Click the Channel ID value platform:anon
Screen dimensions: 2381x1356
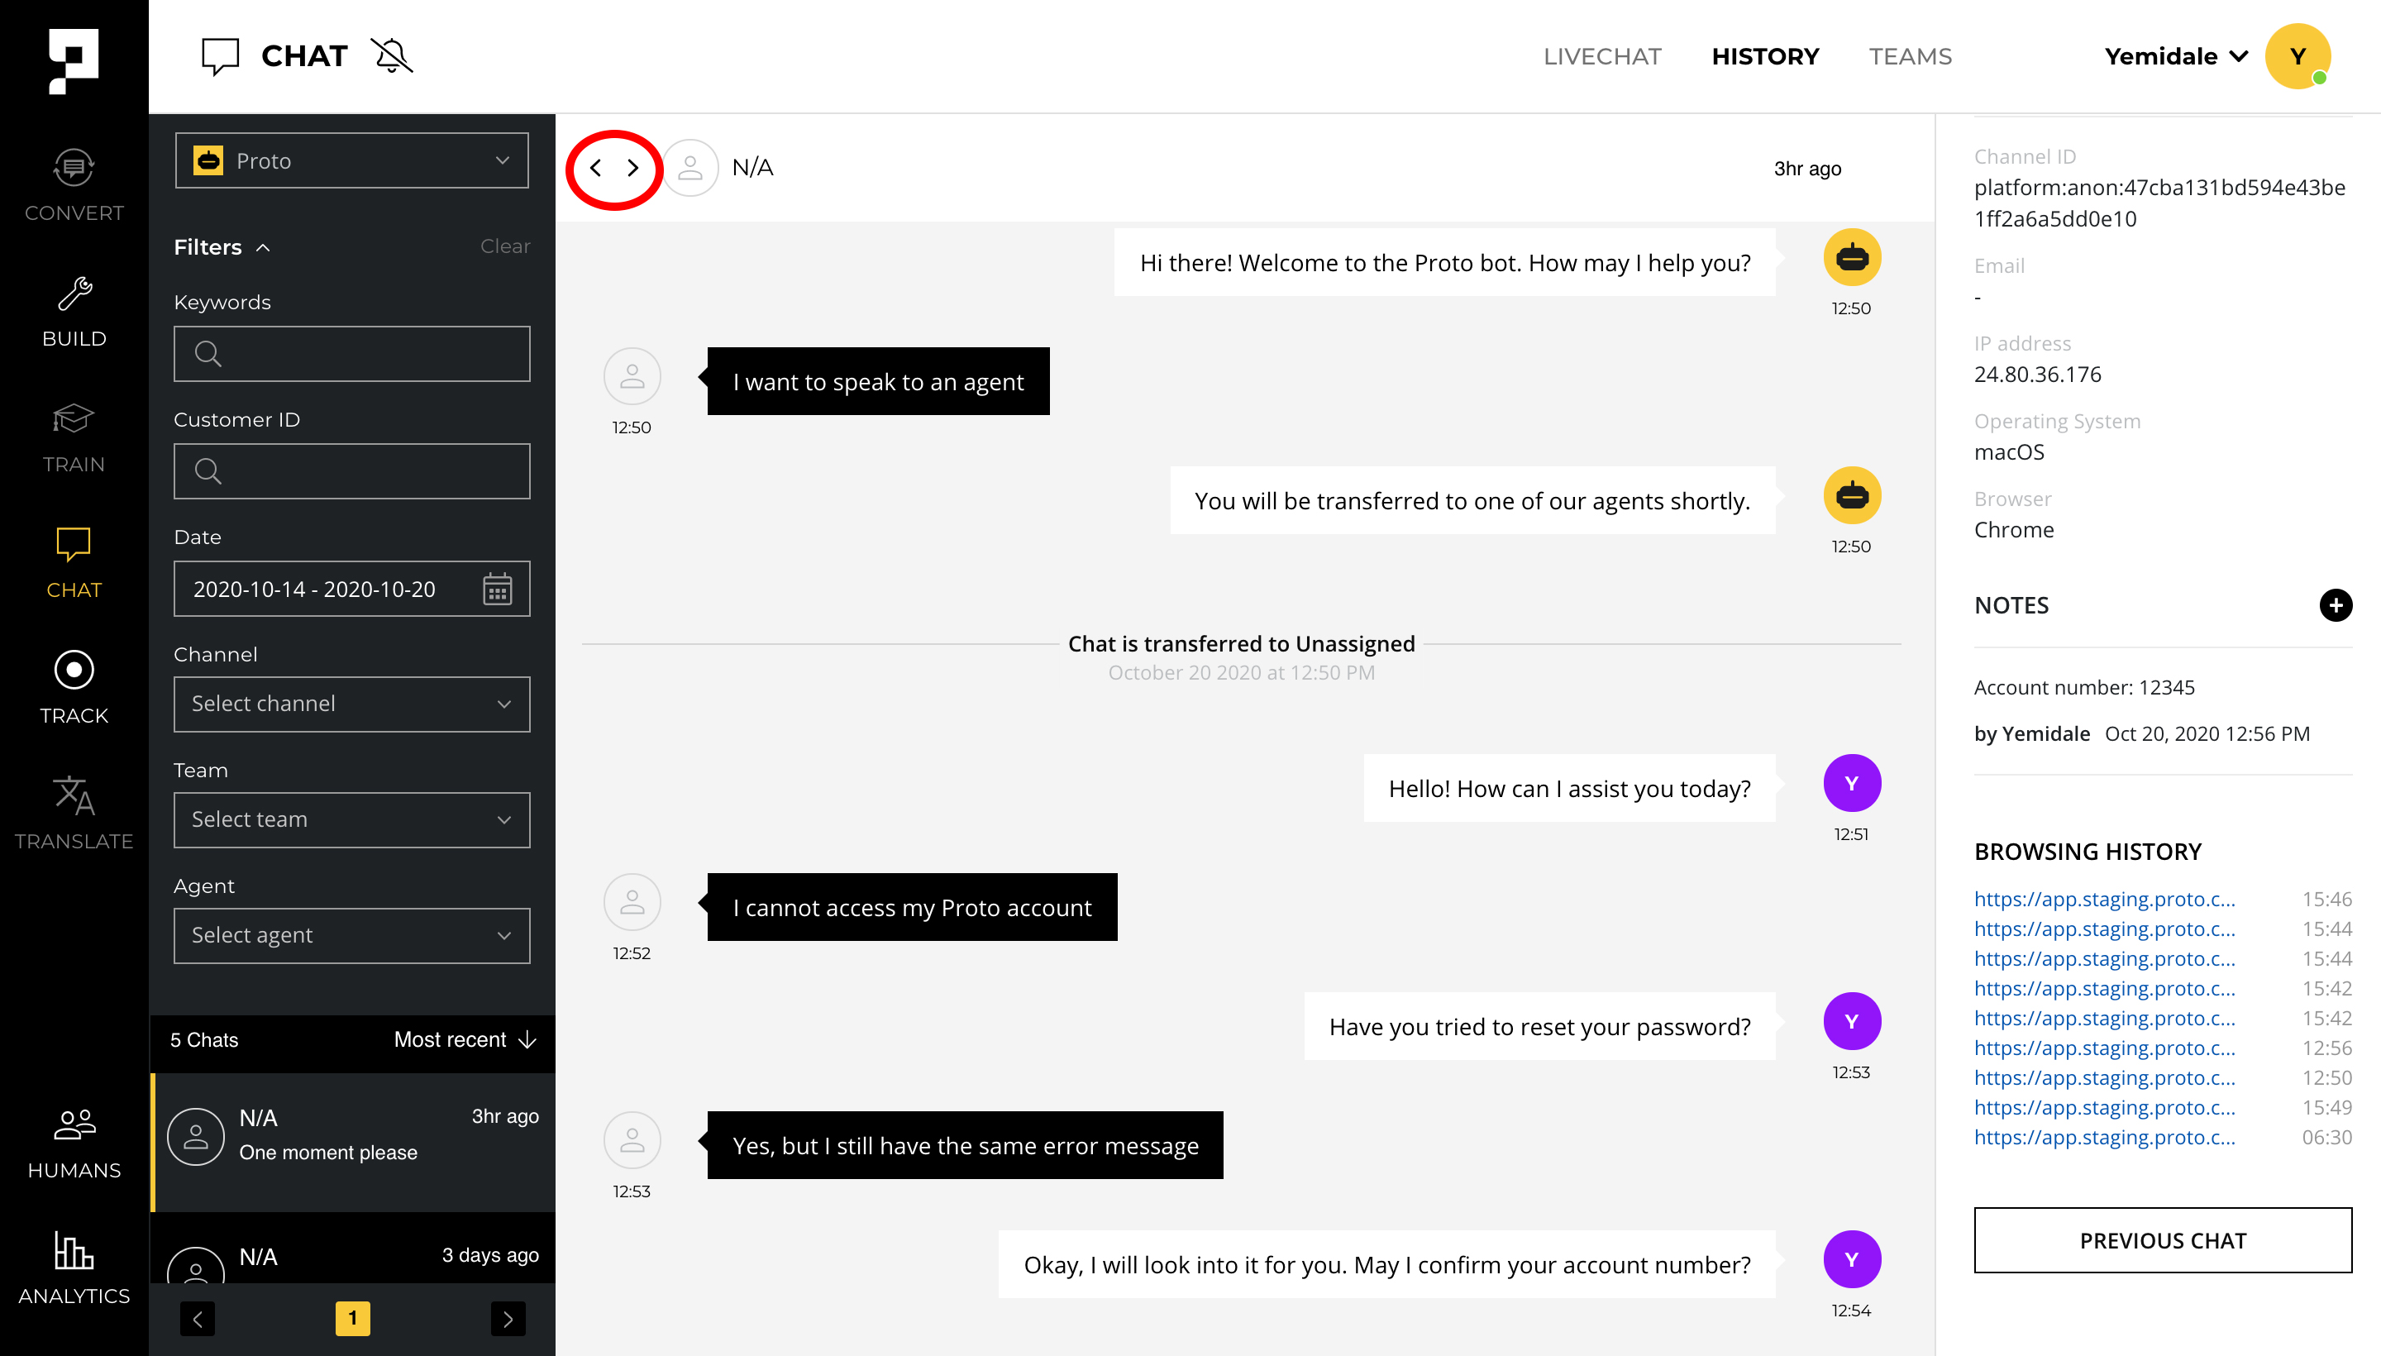tap(2159, 203)
